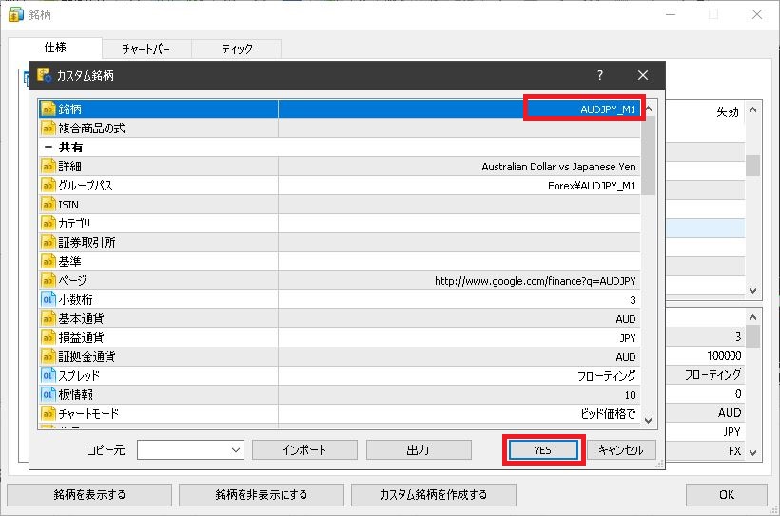Click the ISIN row icon

coord(49,204)
